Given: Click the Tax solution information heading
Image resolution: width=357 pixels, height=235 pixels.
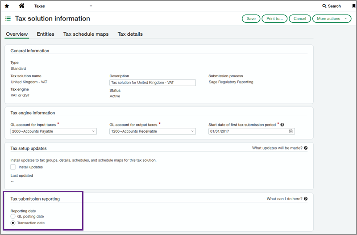Looking at the screenshot, I should pos(52,18).
